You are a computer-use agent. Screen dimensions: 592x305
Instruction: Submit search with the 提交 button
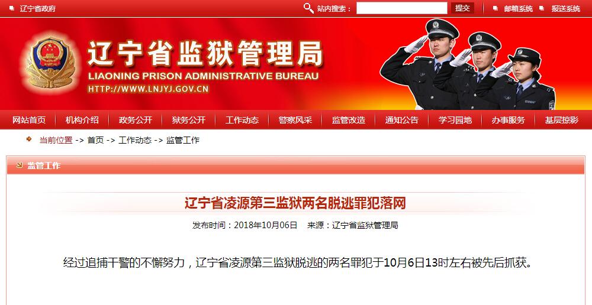[x=462, y=8]
